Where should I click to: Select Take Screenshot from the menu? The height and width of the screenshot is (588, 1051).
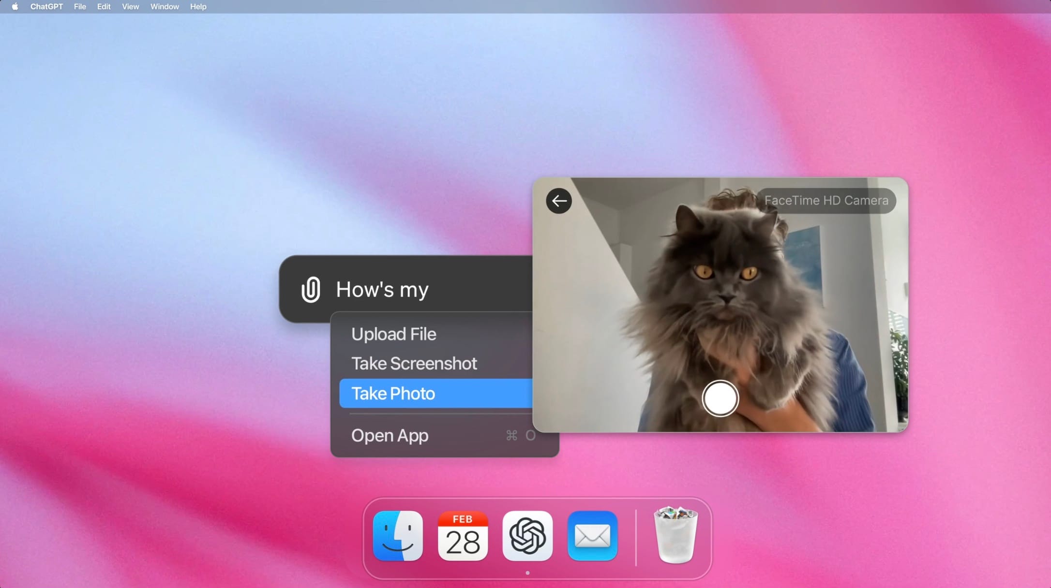pos(414,363)
